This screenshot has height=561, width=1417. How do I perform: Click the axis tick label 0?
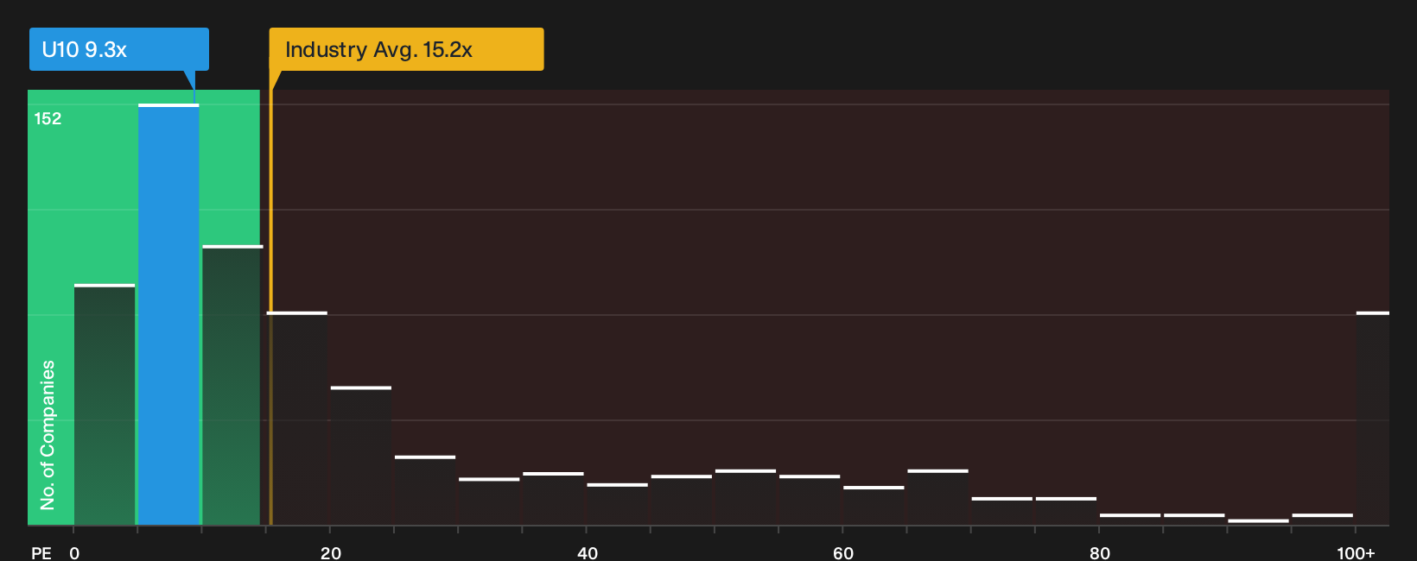click(x=74, y=552)
